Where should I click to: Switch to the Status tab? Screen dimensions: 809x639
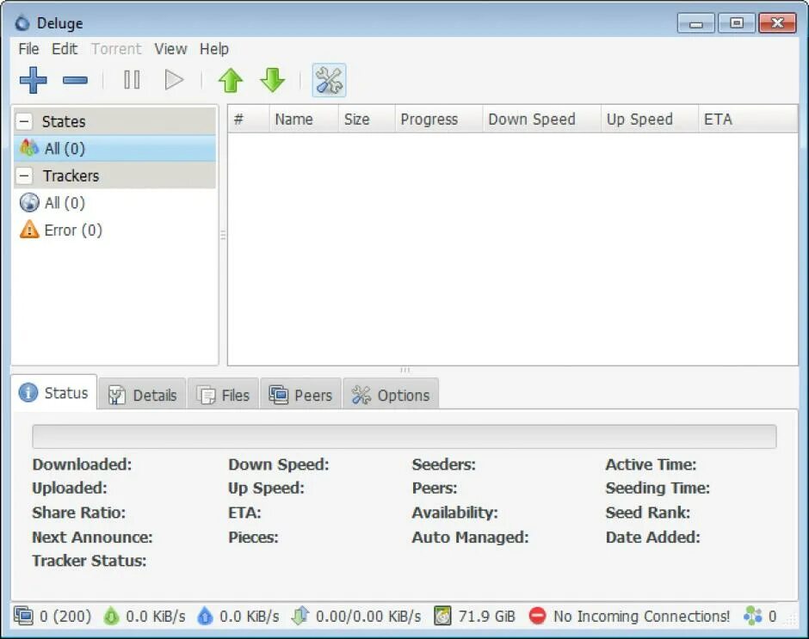54,392
